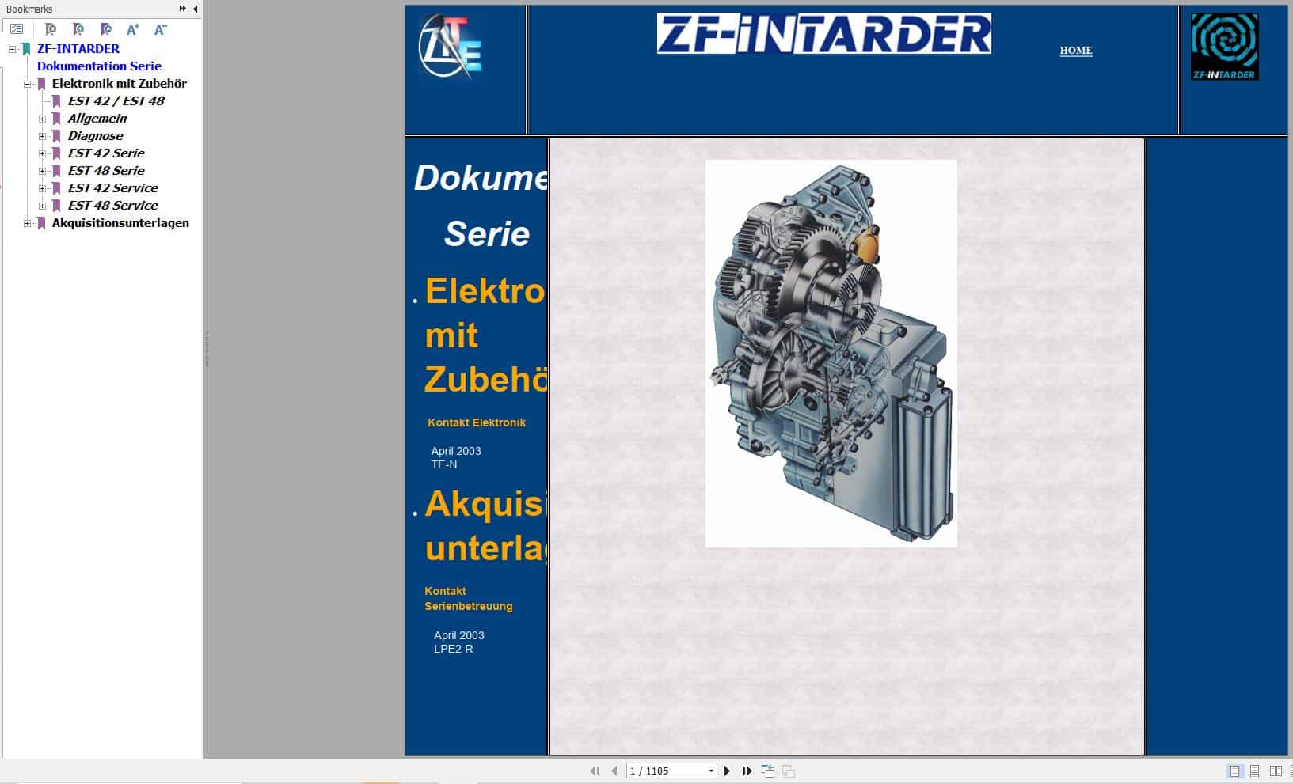Image resolution: width=1293 pixels, height=784 pixels.
Task: Switch to single page view
Action: tap(1234, 771)
